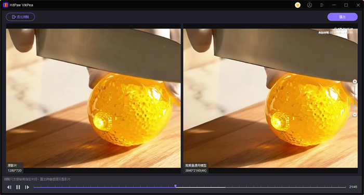Viewport: 364px width, 195px height.
Task: Open the shopping cart purchase icon
Action: click(x=297, y=5)
